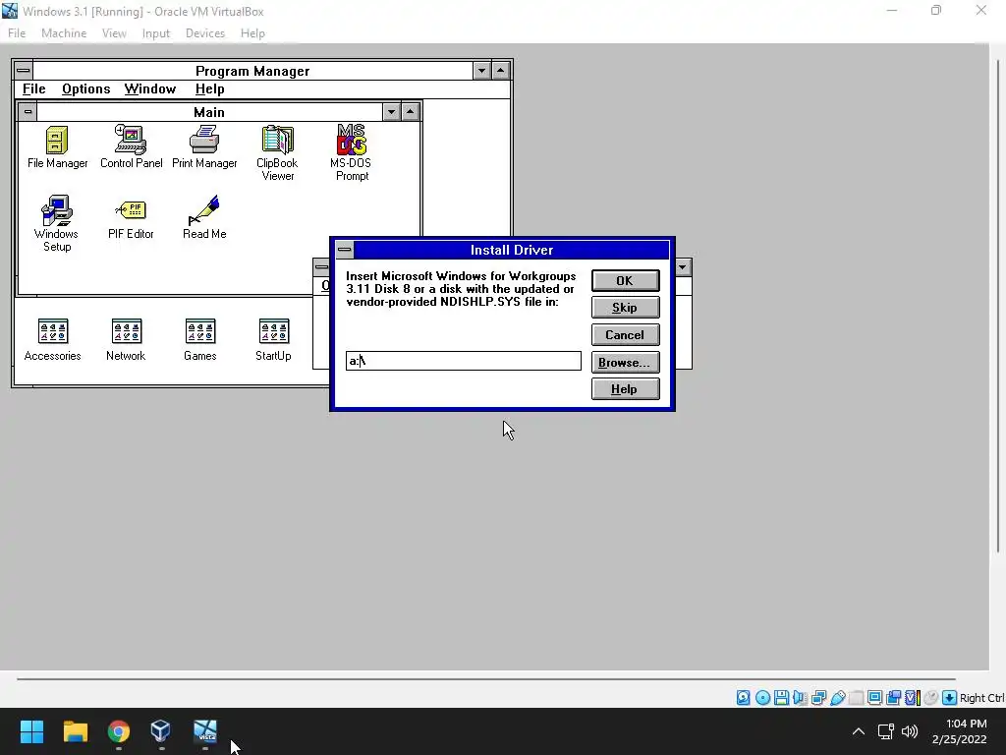Open VirtualBox File menu
The width and height of the screenshot is (1006, 755).
point(17,32)
